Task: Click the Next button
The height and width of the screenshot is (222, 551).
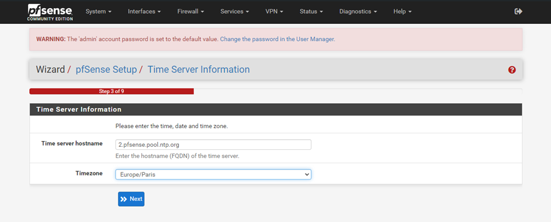Action: pos(131,199)
